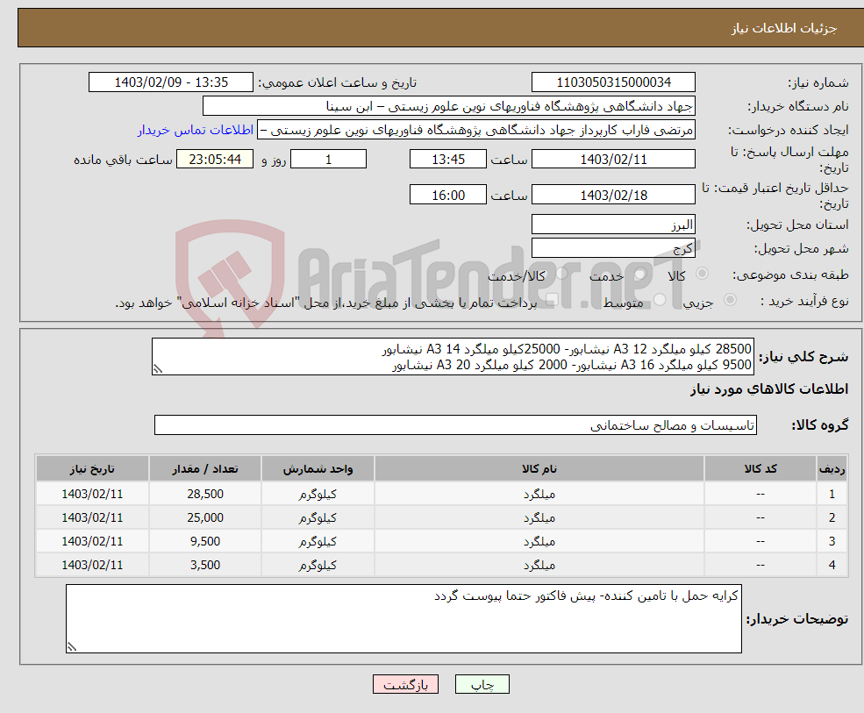864x713 pixels.
Task: Click the response deadline time 13:45 field
Action: 448,160
